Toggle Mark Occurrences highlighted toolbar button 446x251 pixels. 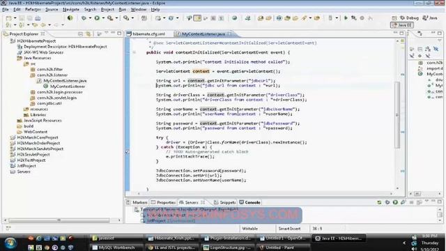[x=197, y=18]
